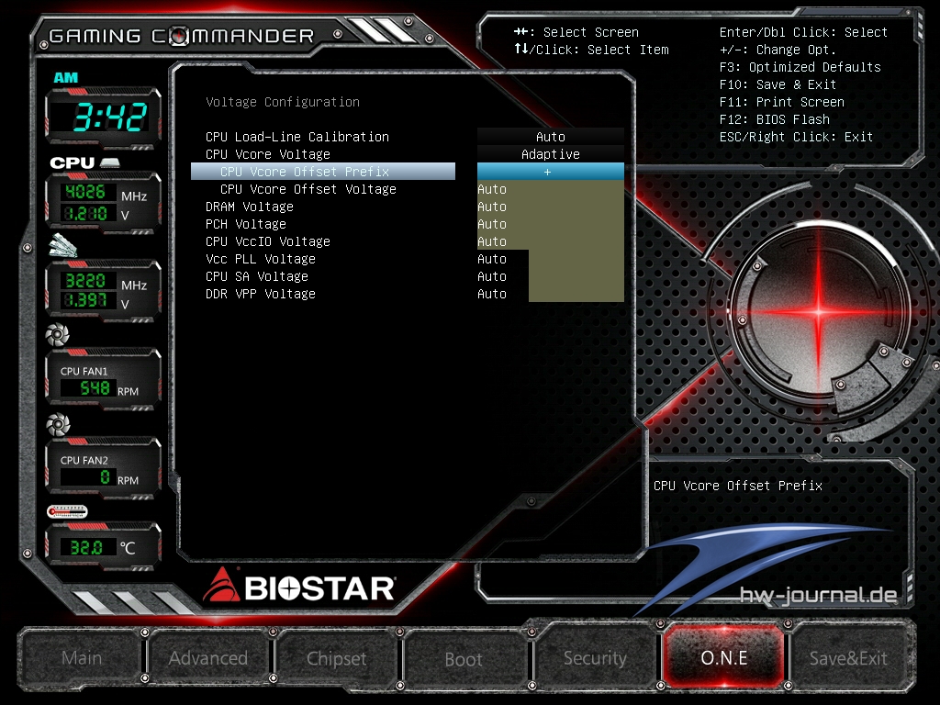Open the Save&Exit tab
Viewport: 940px width, 705px height.
[848, 658]
